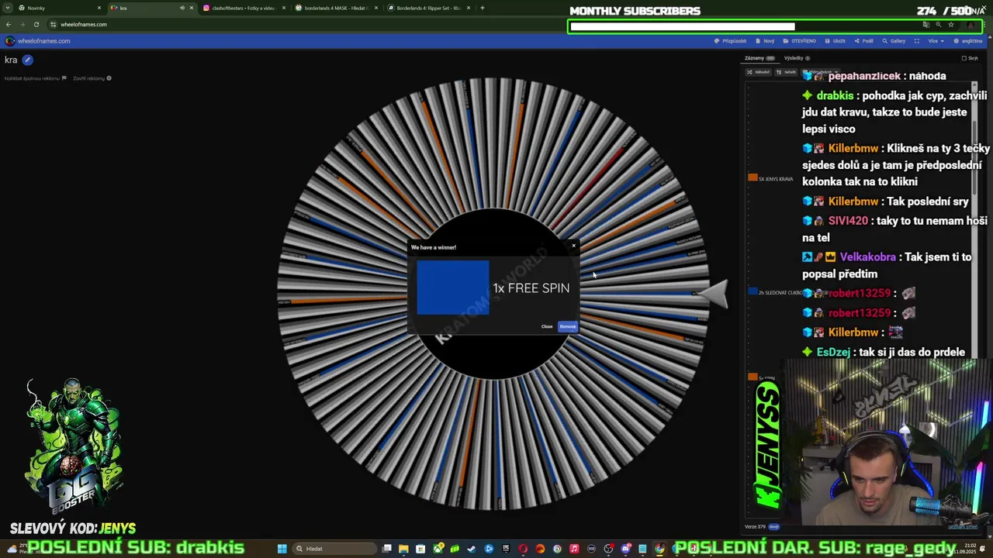Screen dimensions: 993x558
Task: Open the Xbox app from taskbar
Action: tap(438, 549)
